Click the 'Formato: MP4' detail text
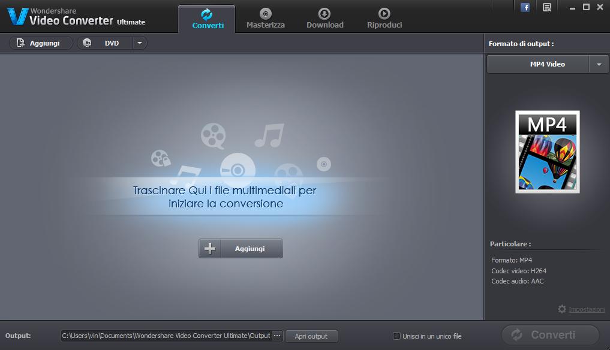610x350 pixels. click(512, 260)
